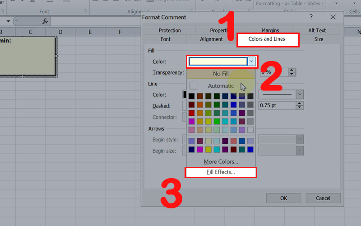
Task: Pick the tan color swatch
Action: coord(200,130)
